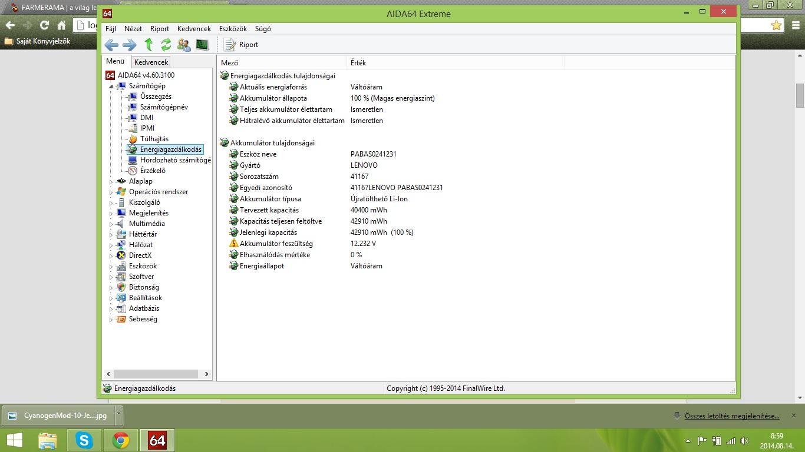The width and height of the screenshot is (805, 452).
Task: Expand the Operációs rendszer node
Action: coord(111,192)
